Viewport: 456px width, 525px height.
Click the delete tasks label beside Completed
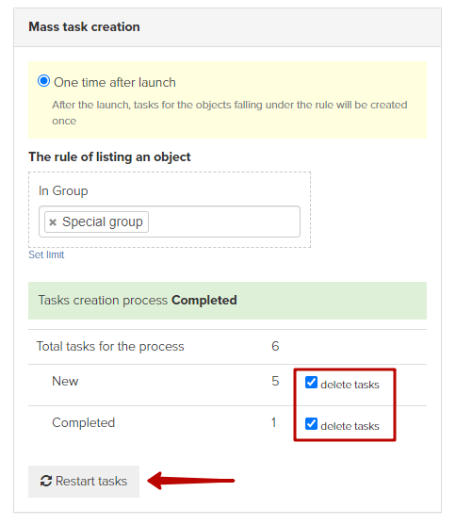point(350,426)
